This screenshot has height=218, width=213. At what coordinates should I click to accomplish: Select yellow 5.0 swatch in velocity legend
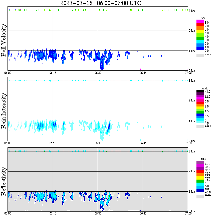coord(200,31)
